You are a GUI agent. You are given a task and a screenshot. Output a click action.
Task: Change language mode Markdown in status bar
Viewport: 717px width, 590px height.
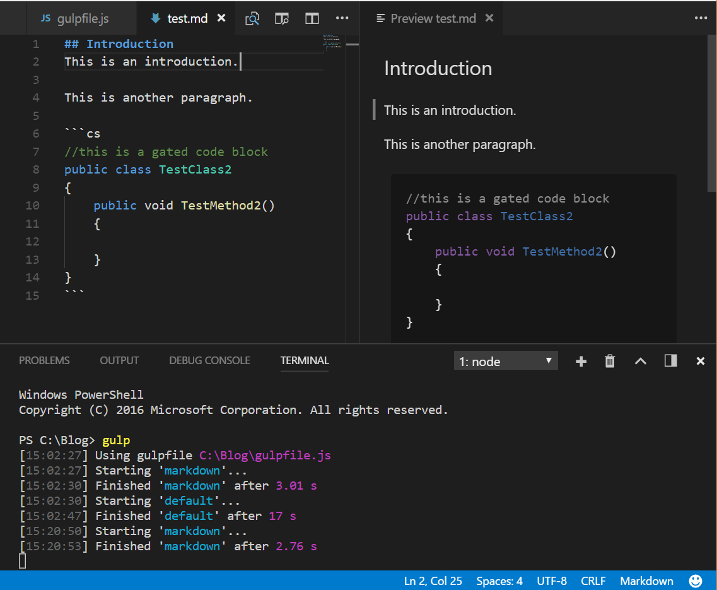(646, 581)
